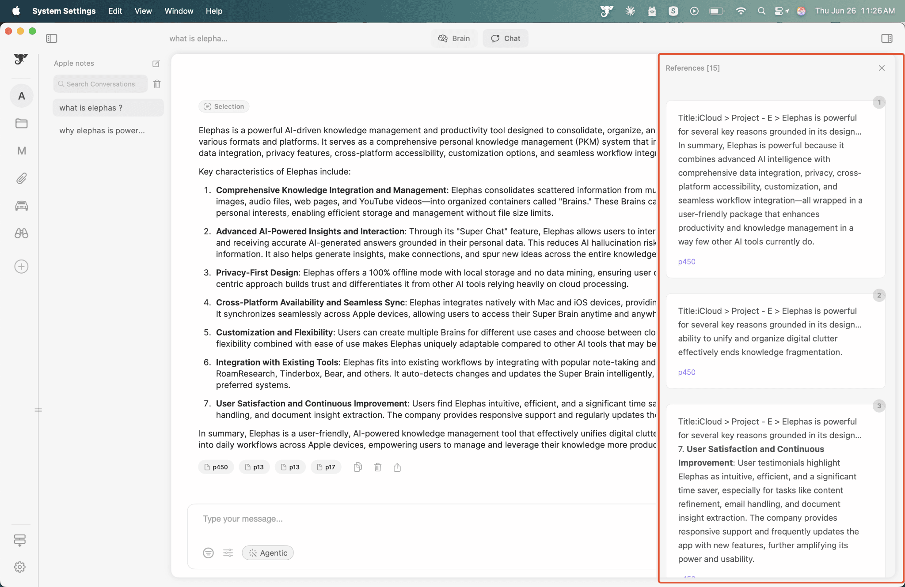Toggle the left sidebar panel
Screen dimensions: 905x587
tap(52, 38)
